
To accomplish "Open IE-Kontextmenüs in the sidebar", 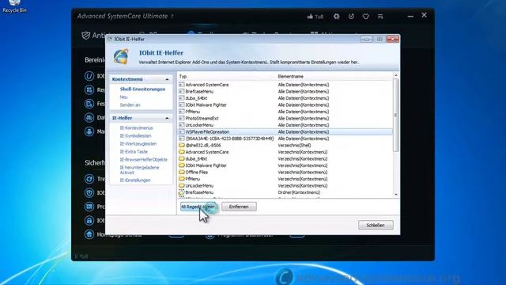I will click(x=136, y=128).
